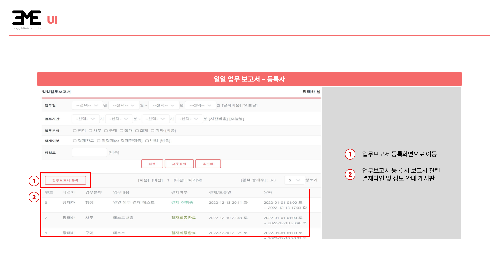Check the 행정 work category checkbox

(75, 131)
